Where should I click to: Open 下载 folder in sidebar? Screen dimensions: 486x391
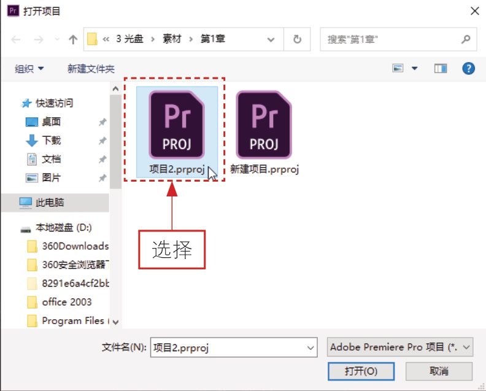(x=43, y=140)
